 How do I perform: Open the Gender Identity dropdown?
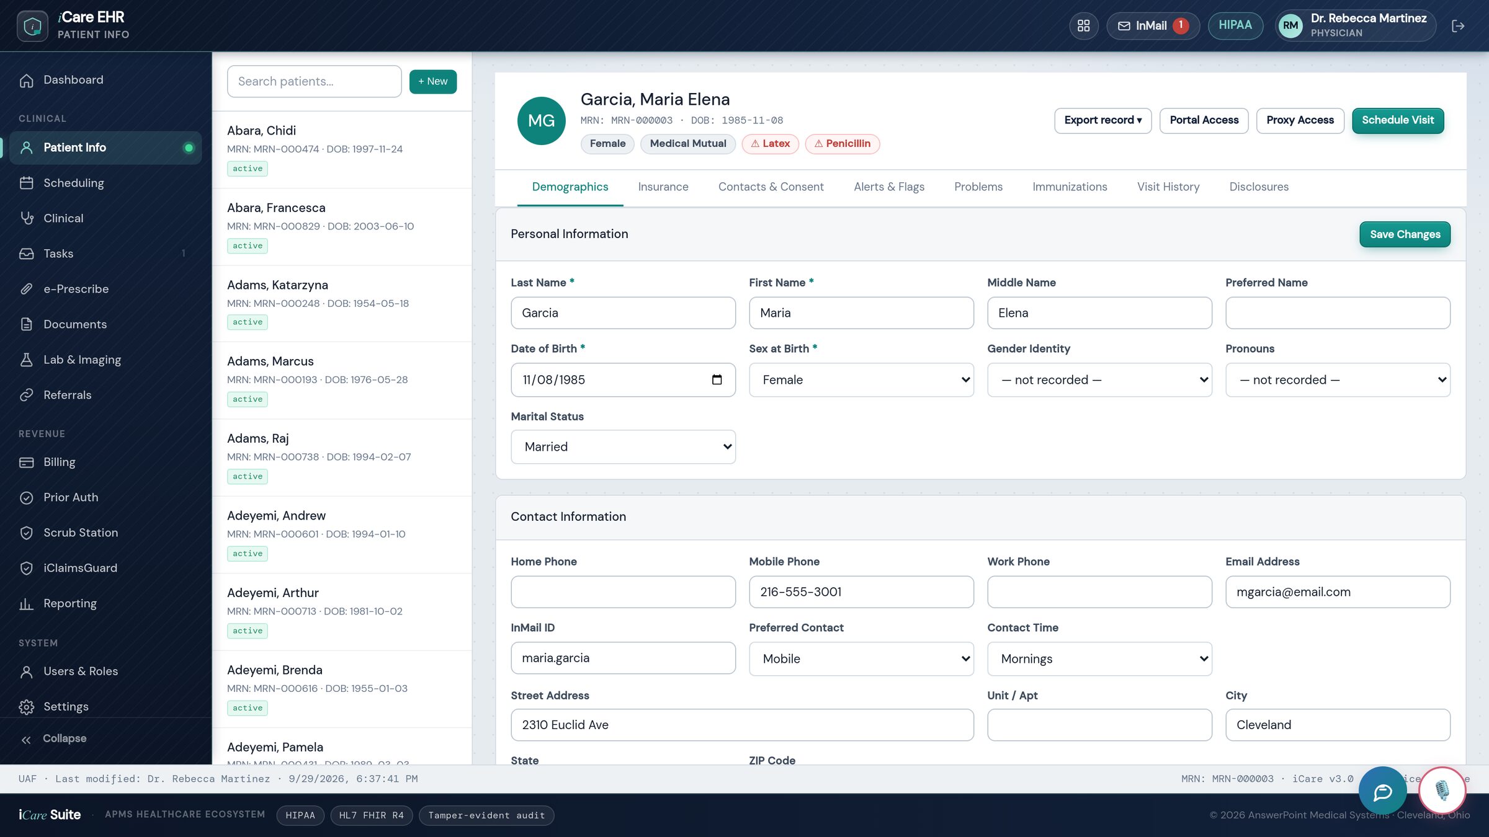1099,380
